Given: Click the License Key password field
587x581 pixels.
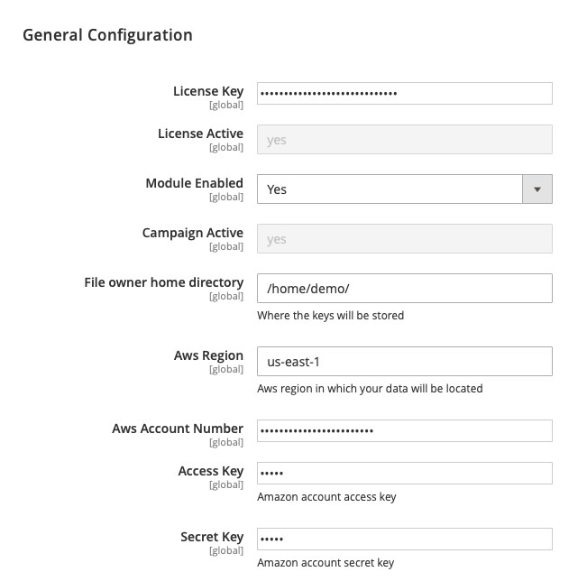Looking at the screenshot, I should tap(404, 94).
